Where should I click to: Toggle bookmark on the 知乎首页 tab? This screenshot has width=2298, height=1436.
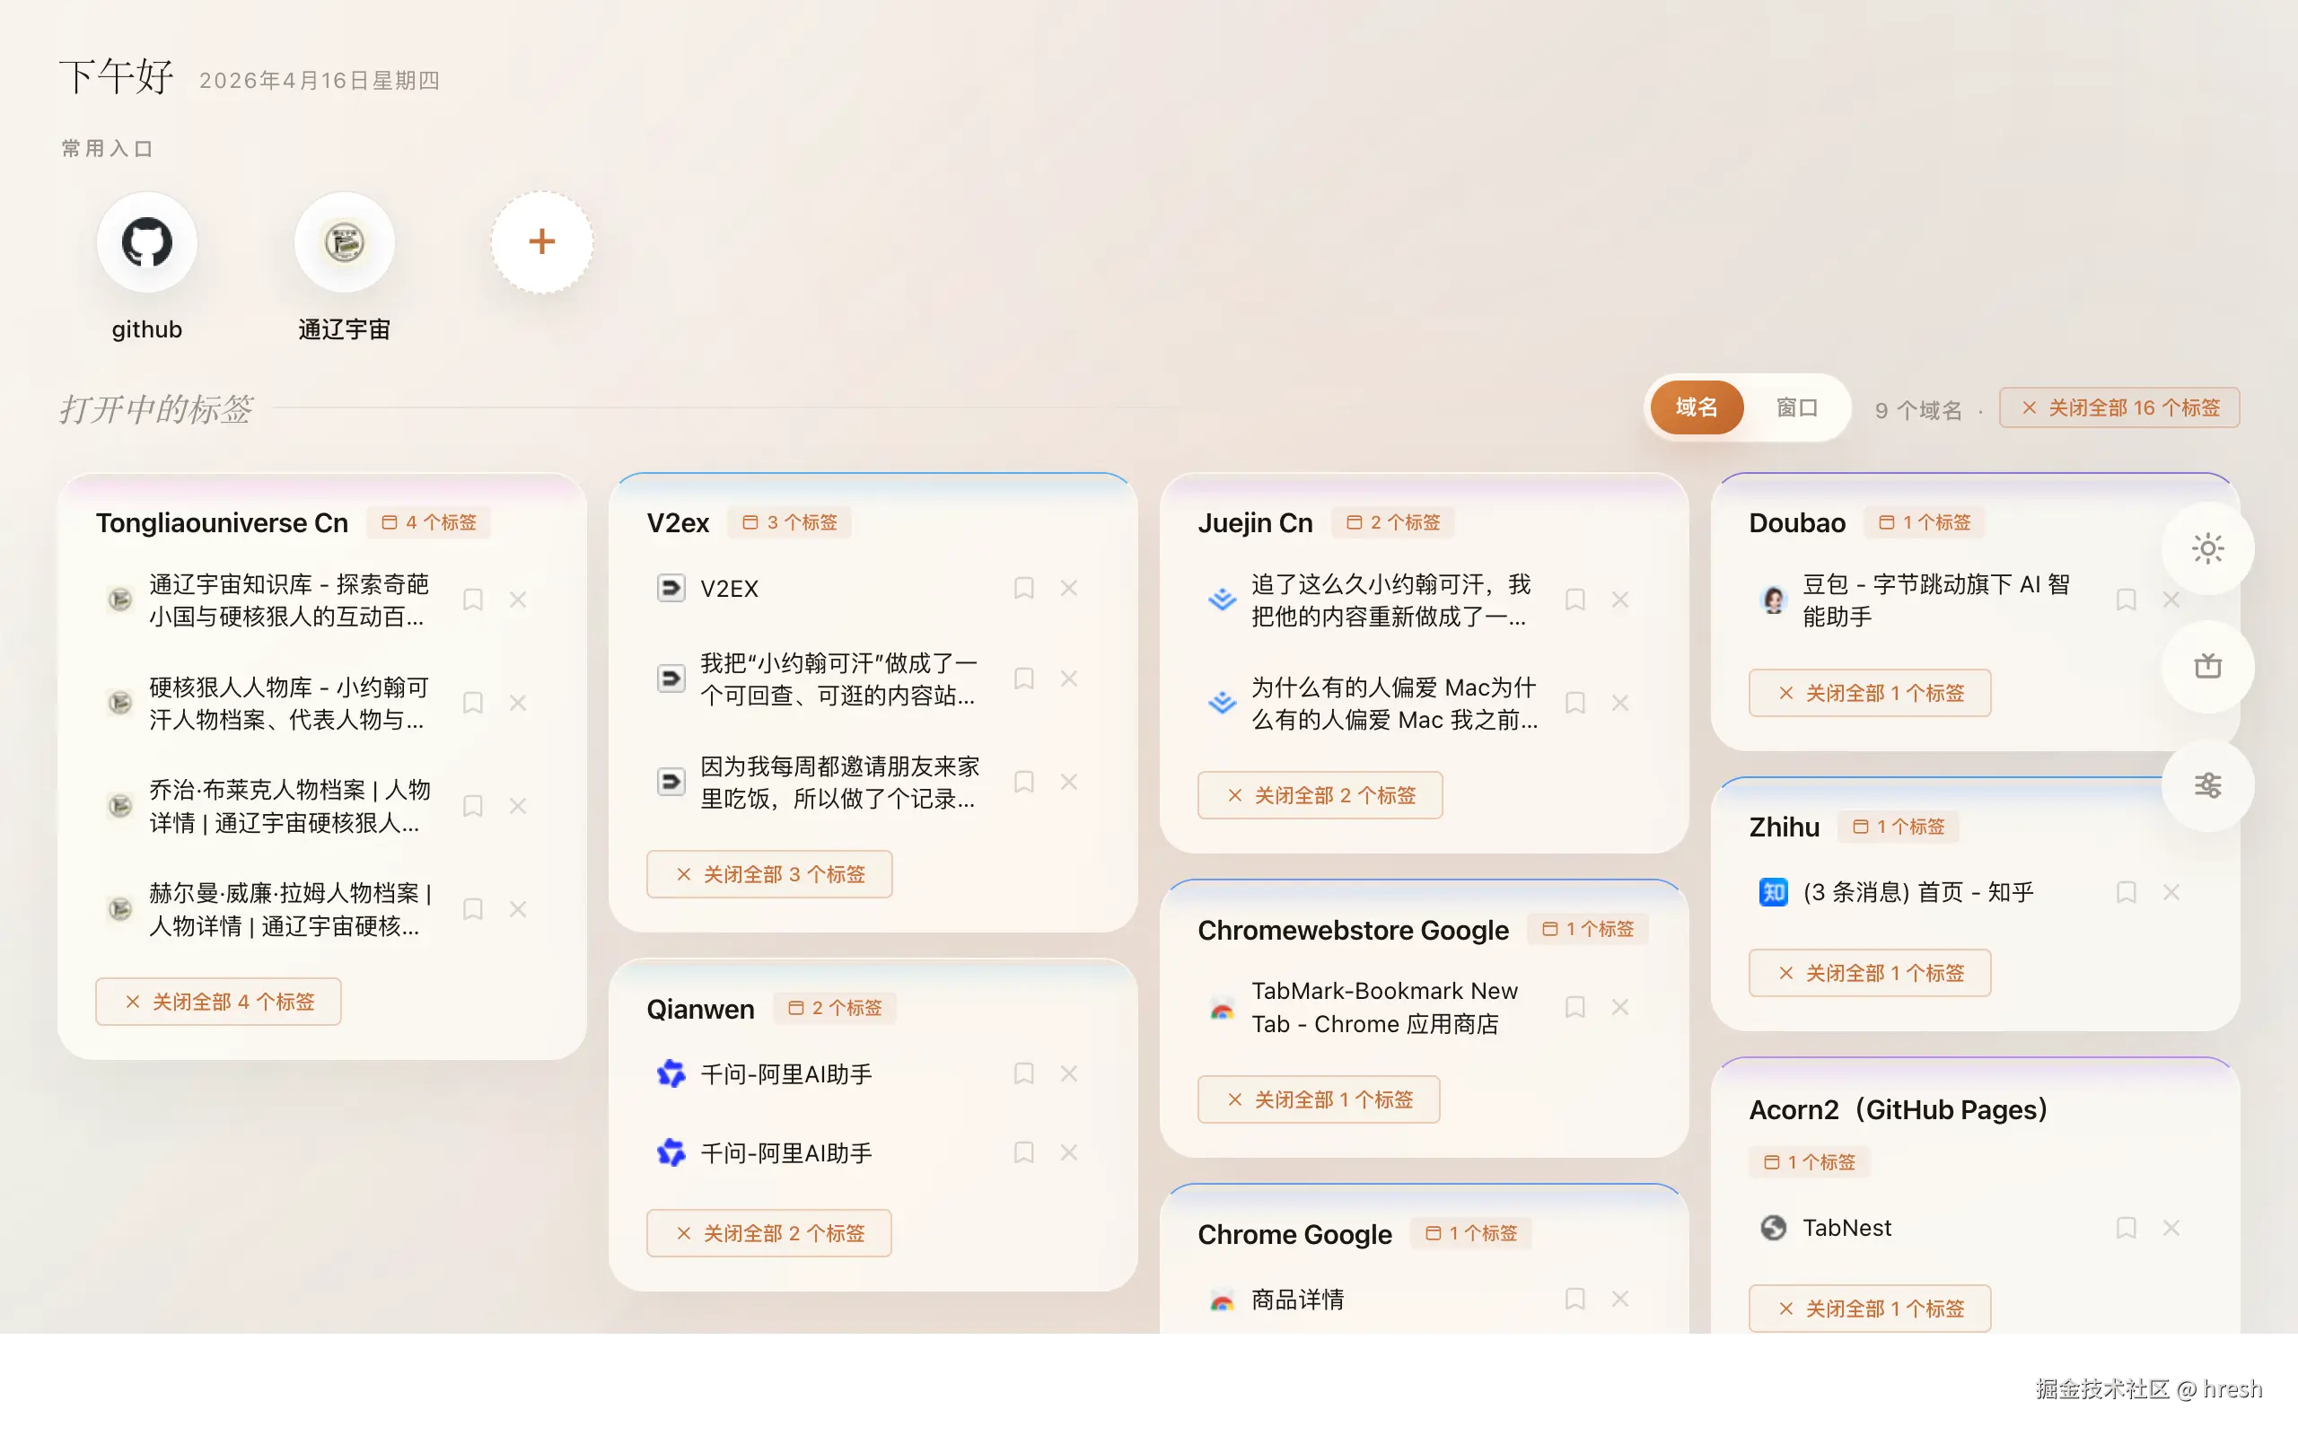pos(2127,892)
